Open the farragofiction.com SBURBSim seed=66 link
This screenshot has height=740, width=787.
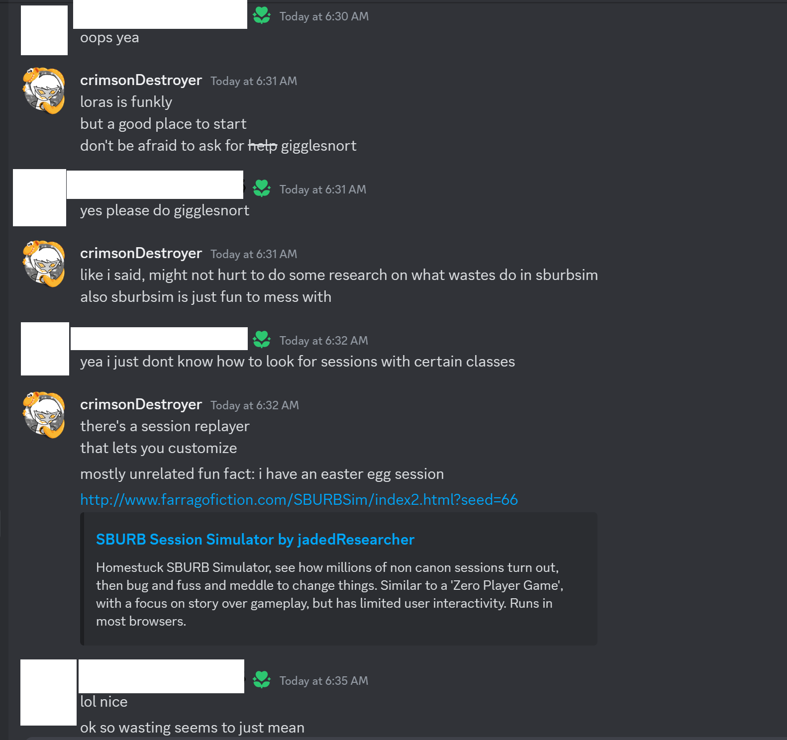(299, 500)
